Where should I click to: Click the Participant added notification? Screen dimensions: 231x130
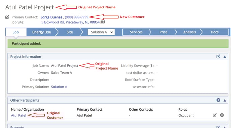point(118,43)
